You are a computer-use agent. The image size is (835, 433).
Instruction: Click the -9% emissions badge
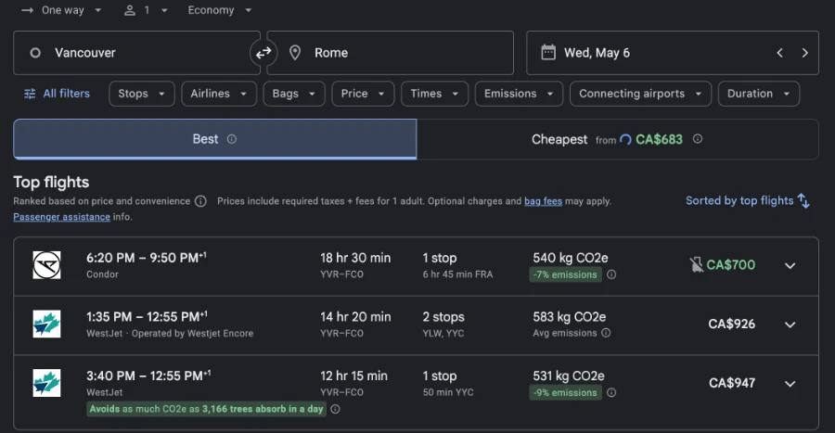point(566,392)
